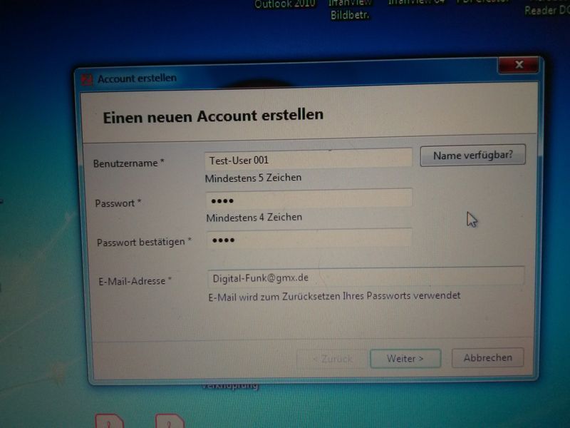Select the 'Bildbetr.' IrfanView desktop shortcut label
This screenshot has height=428, width=570.
(350, 15)
